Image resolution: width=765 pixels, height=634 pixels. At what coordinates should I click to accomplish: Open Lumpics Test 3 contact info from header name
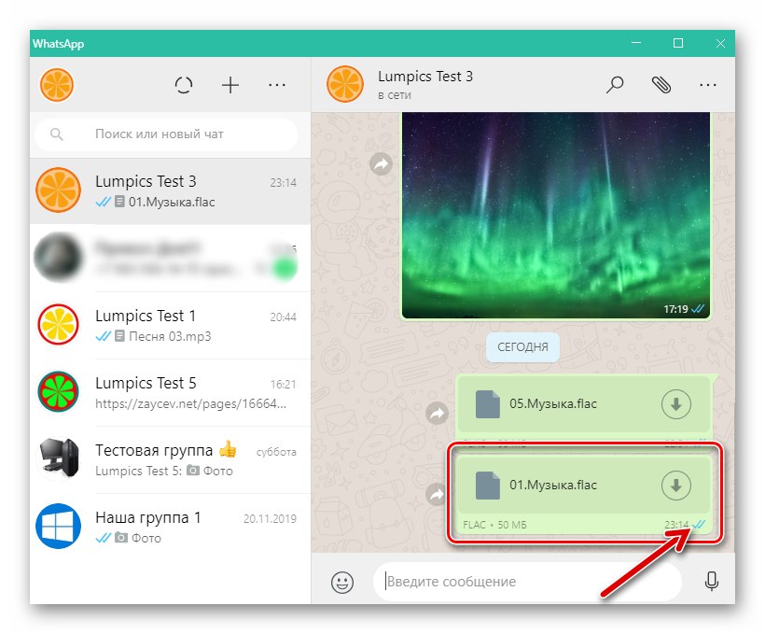coord(424,77)
